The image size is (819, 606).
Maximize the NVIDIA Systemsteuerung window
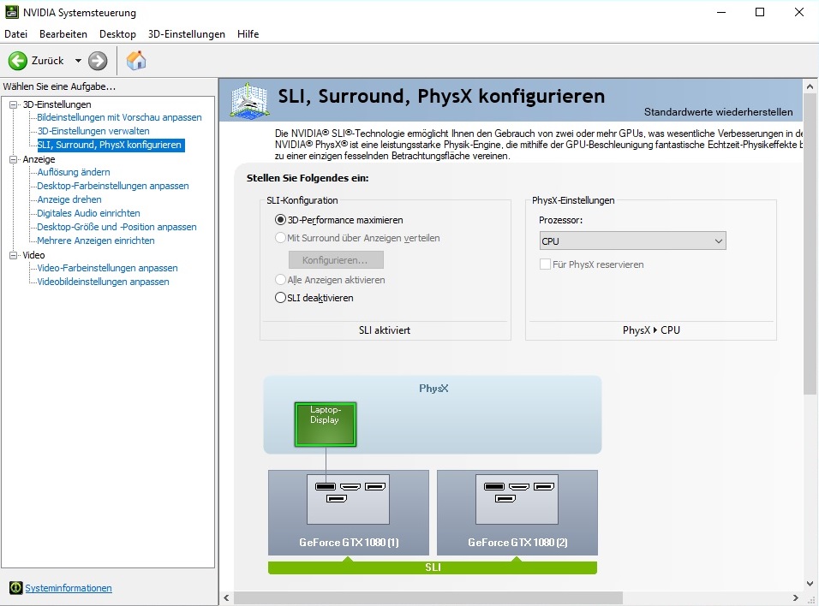click(760, 12)
